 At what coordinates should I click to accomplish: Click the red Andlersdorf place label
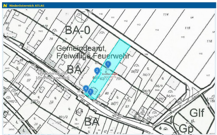click(110, 74)
